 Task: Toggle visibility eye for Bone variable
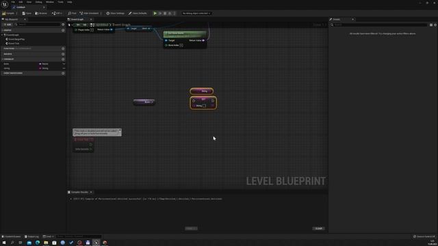64,64
